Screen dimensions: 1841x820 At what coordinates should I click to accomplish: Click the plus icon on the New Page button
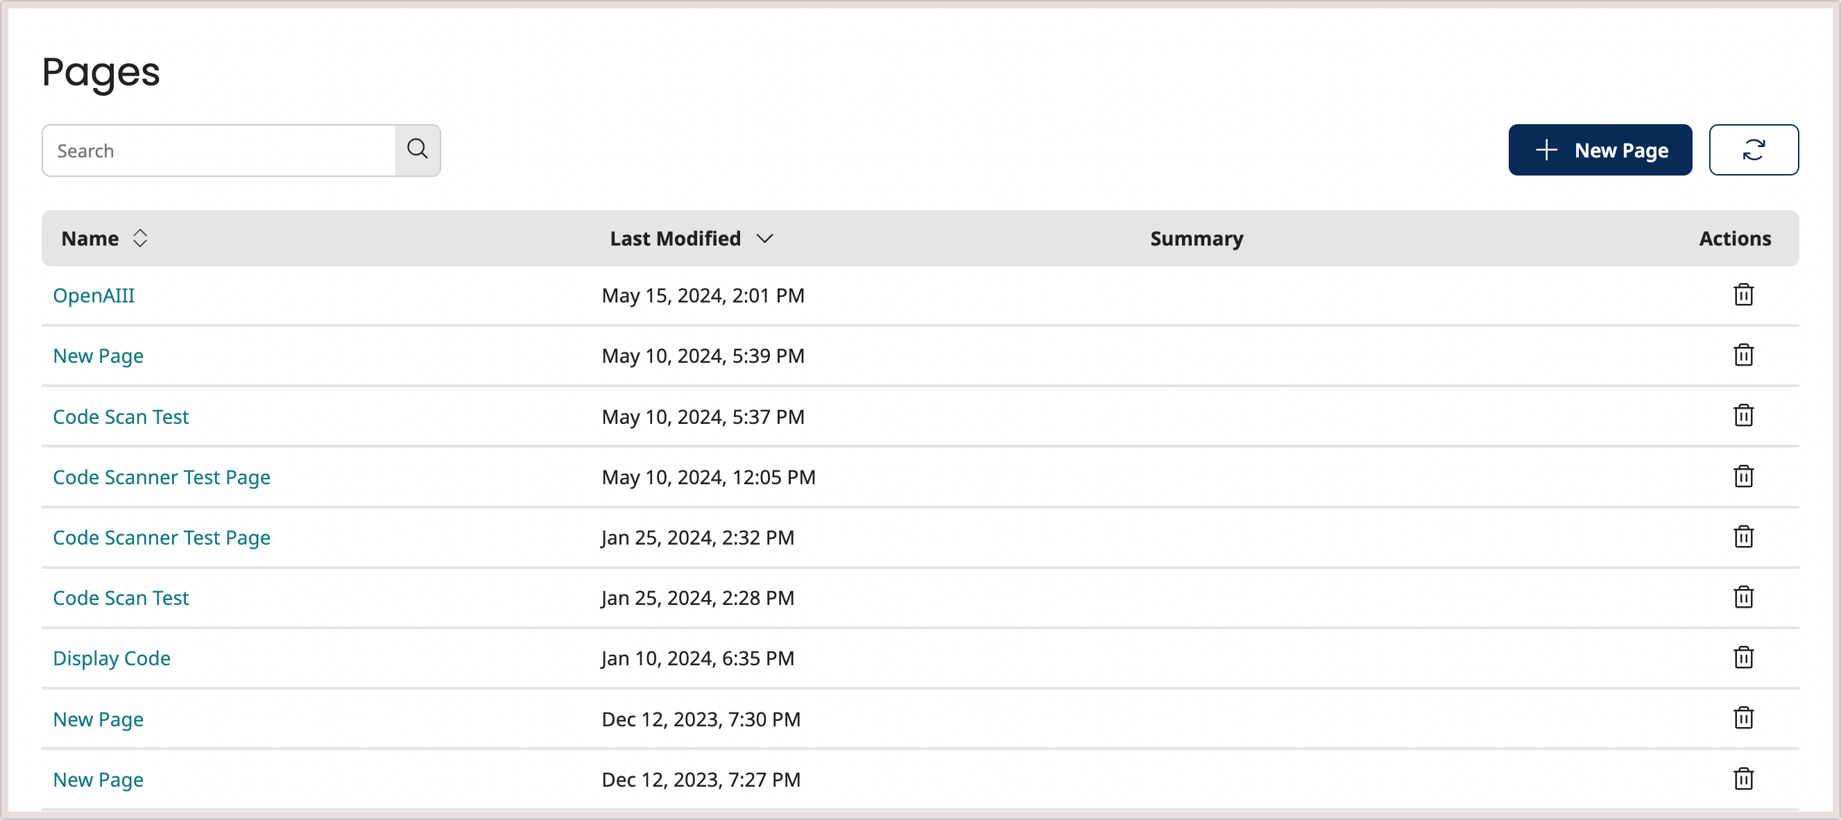point(1547,150)
